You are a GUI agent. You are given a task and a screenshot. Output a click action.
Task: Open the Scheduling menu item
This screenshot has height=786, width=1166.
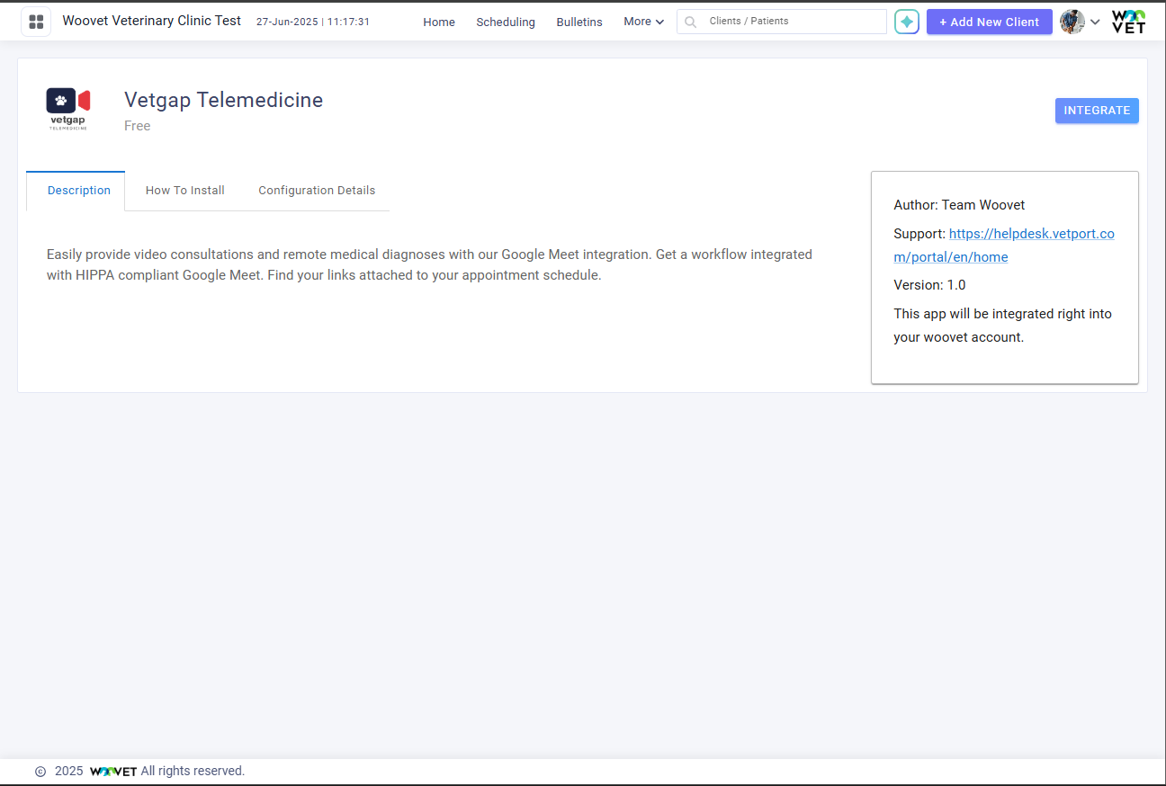click(506, 22)
